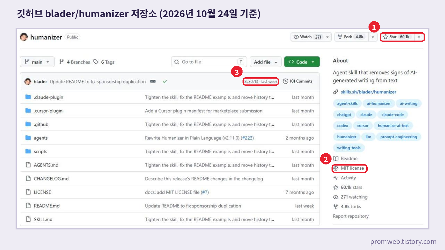The image size is (445, 250).
Task: Click Report repository link
Action: point(351,216)
